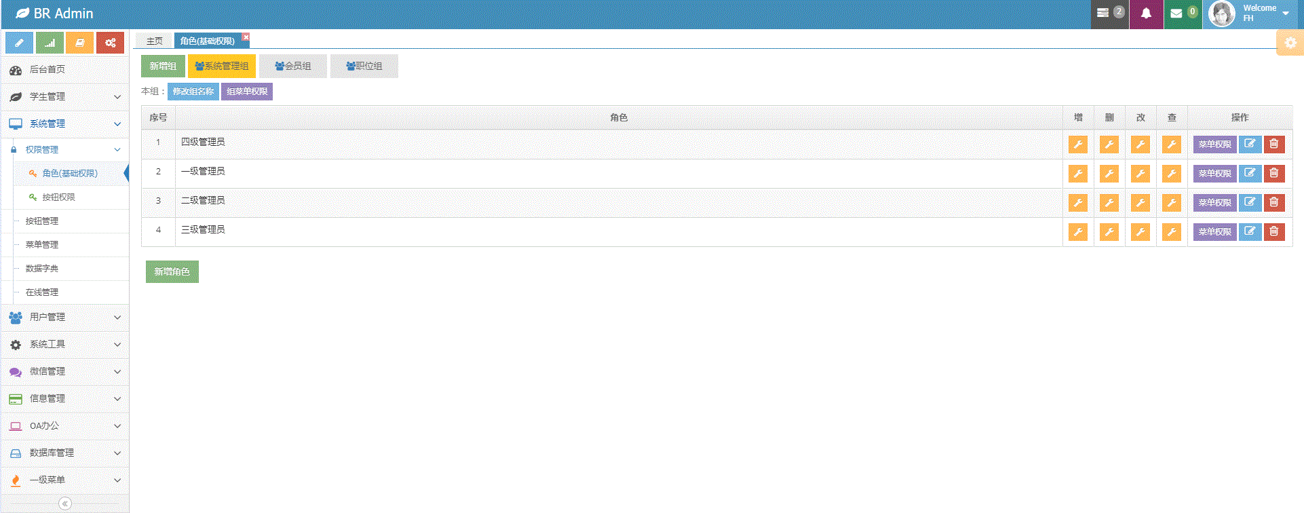
Task: Select the 会员组 group tab
Action: pyautogui.click(x=293, y=66)
